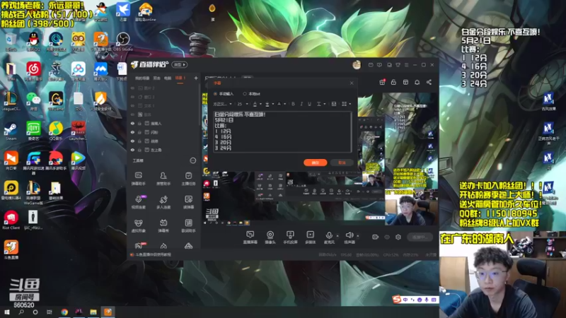Open the 房管助手 tool
This screenshot has width=566, height=318.
[163, 179]
